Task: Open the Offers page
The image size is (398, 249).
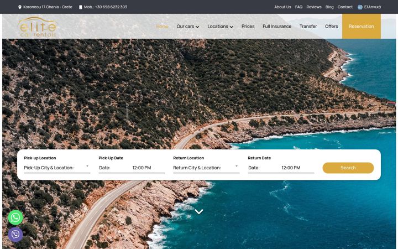Action: point(332,27)
